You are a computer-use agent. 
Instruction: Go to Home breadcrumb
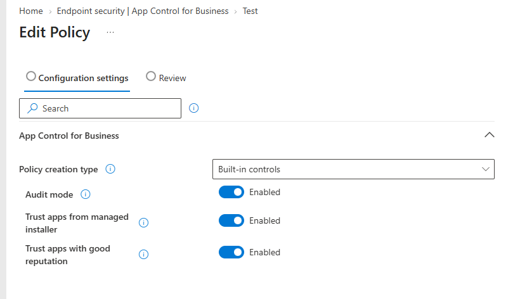[x=31, y=11]
